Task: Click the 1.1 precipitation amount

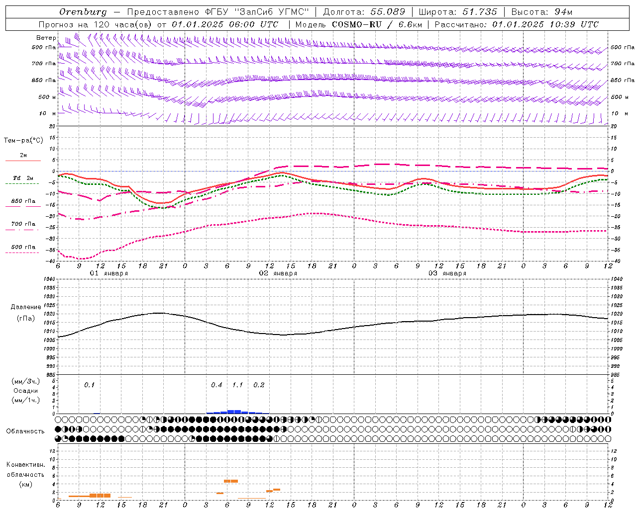Action: pos(238,385)
